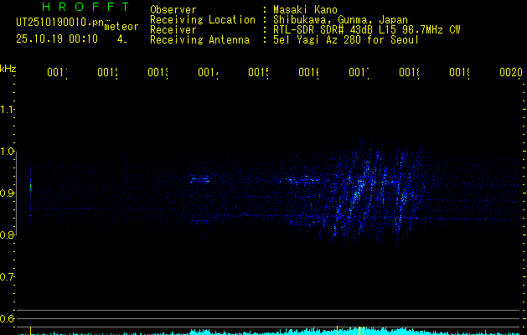Click the Receiving Antenna label

click(x=200, y=40)
